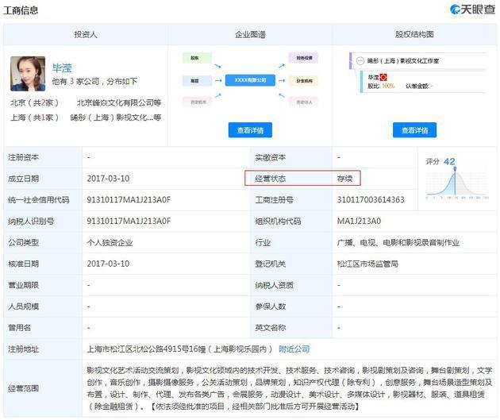Click the 北京(共2家) region entry

coord(34,102)
